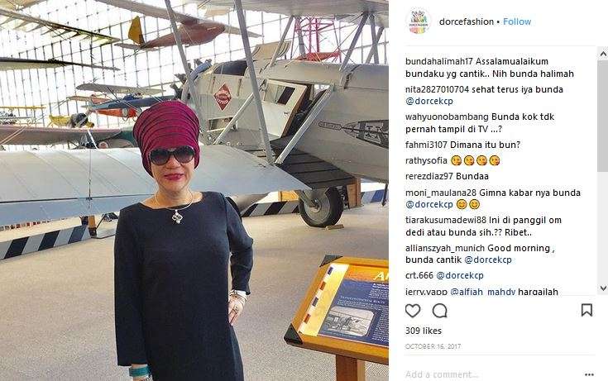The image size is (608, 381).
Task: Click the October 16, 2017 post date
Action: 433,346
